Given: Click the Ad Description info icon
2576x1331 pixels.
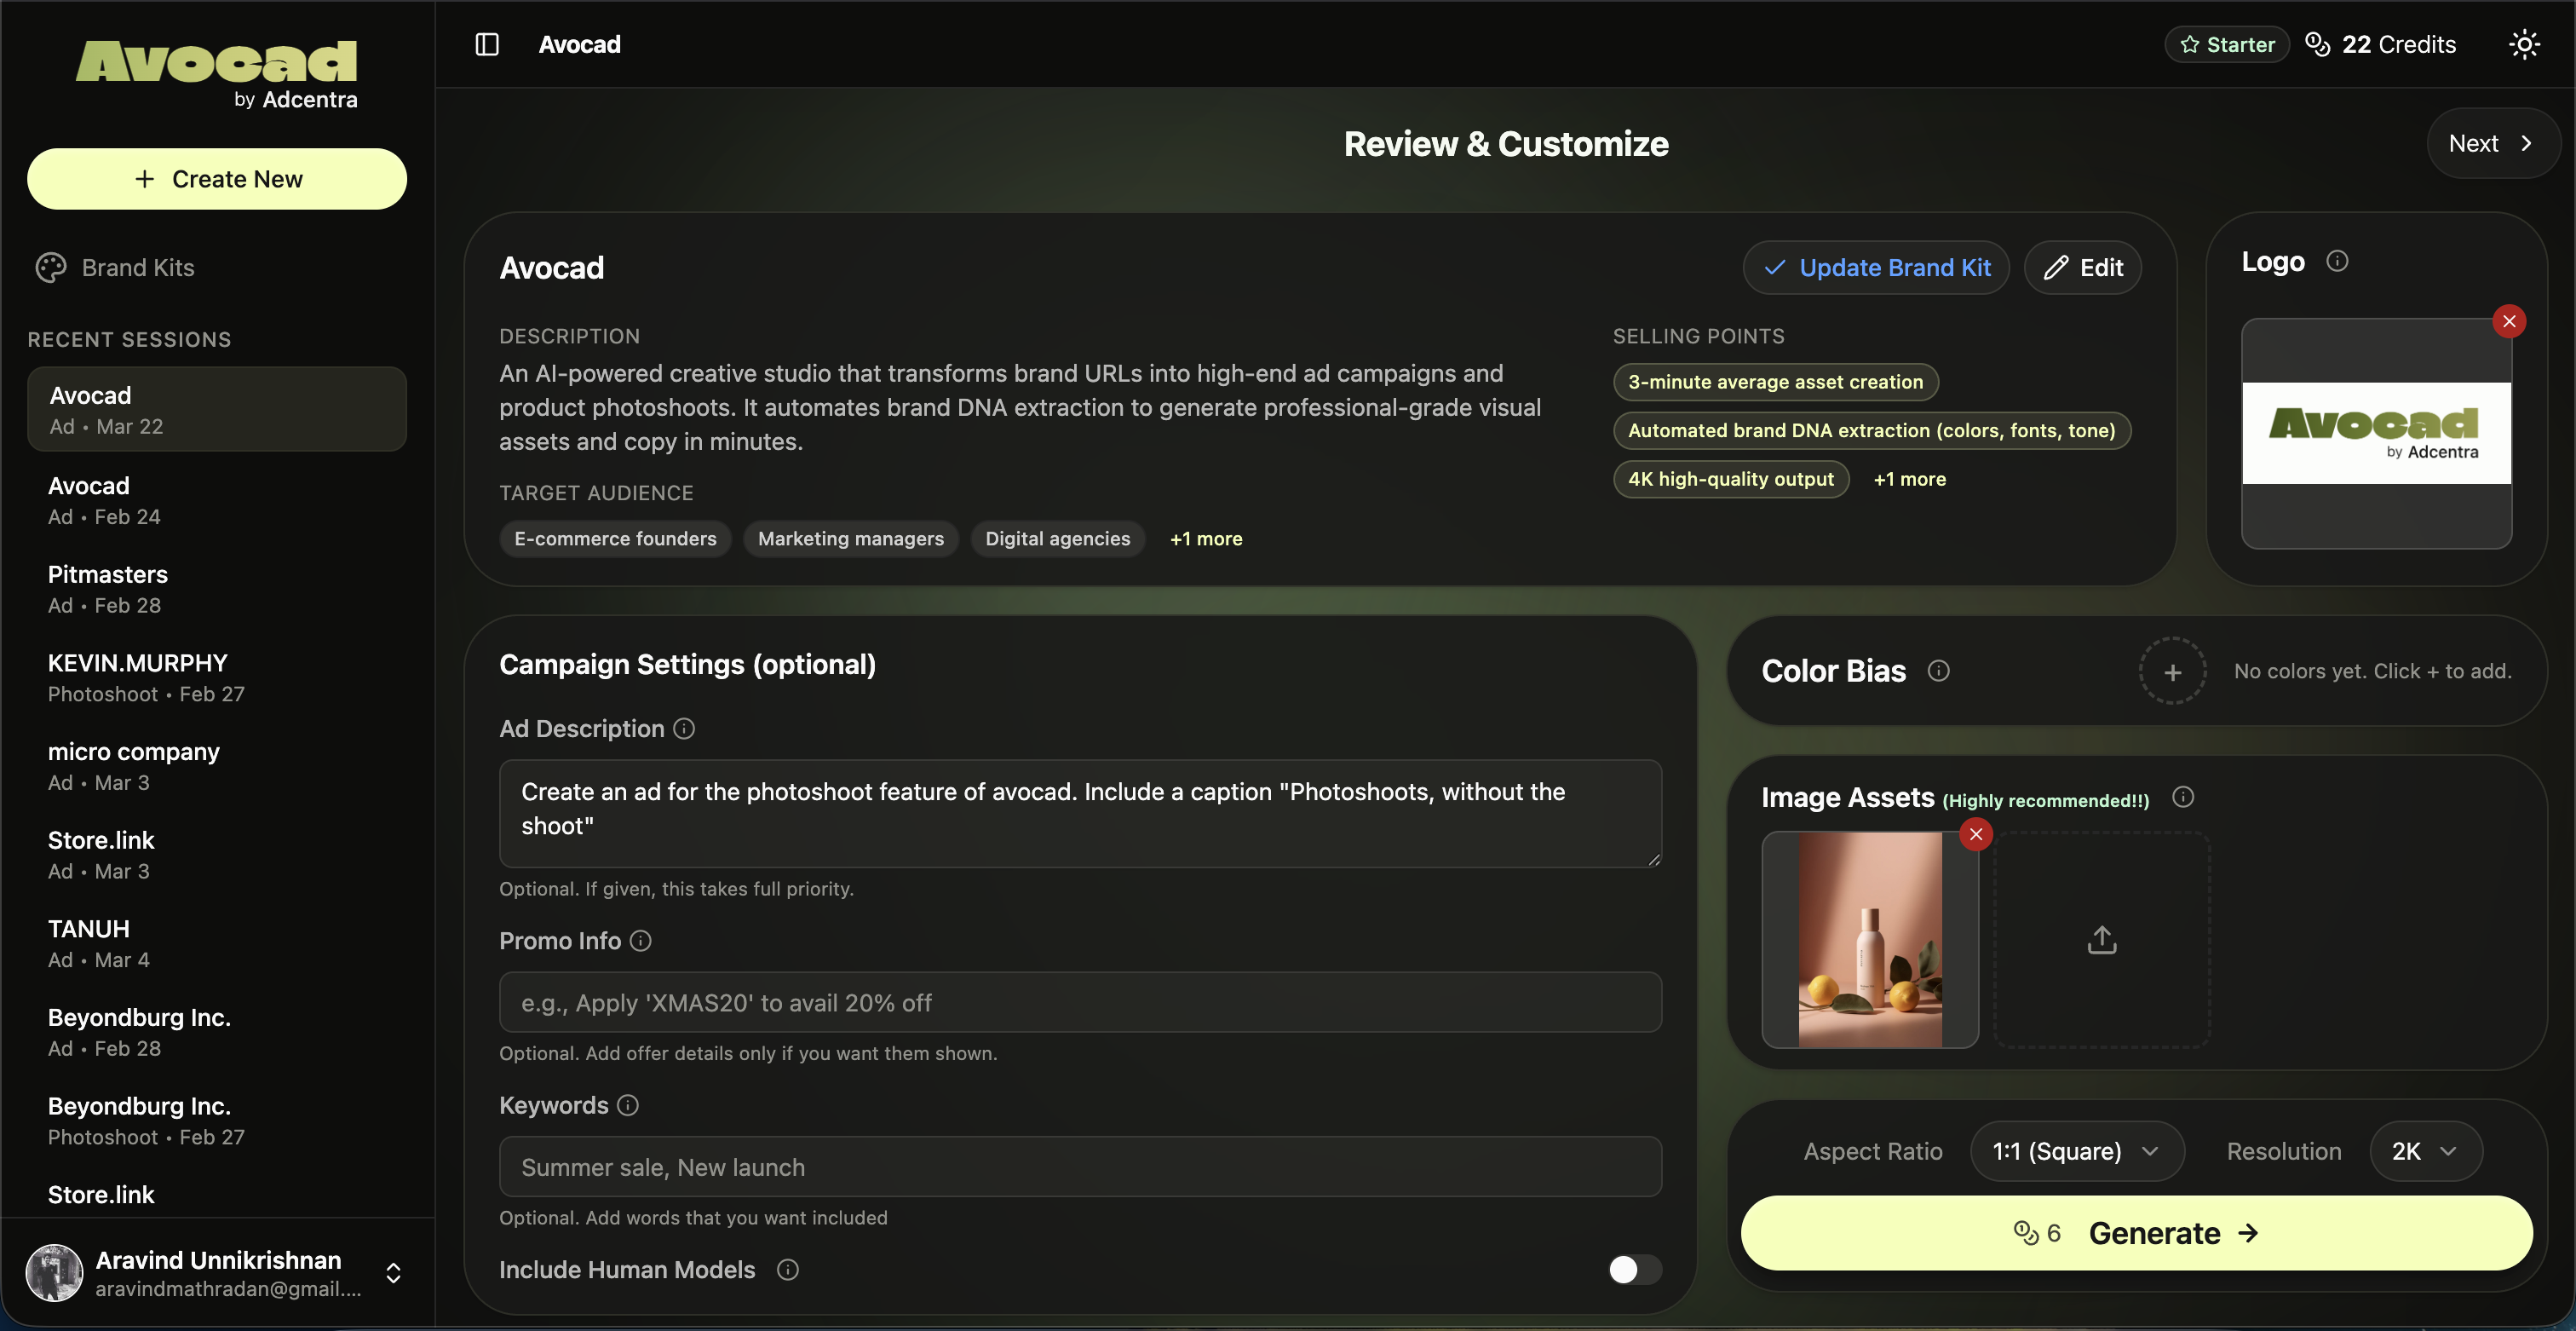Looking at the screenshot, I should pyautogui.click(x=683, y=729).
